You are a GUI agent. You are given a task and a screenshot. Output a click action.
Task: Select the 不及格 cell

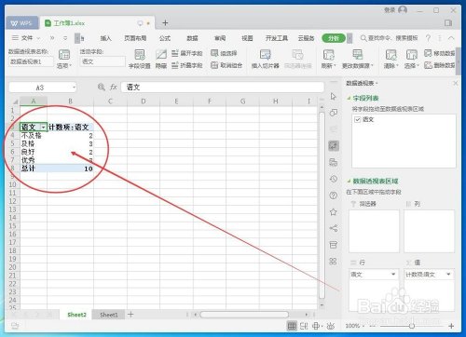pyautogui.click(x=34, y=135)
